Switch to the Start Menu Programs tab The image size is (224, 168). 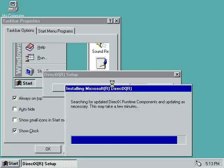[56, 31]
